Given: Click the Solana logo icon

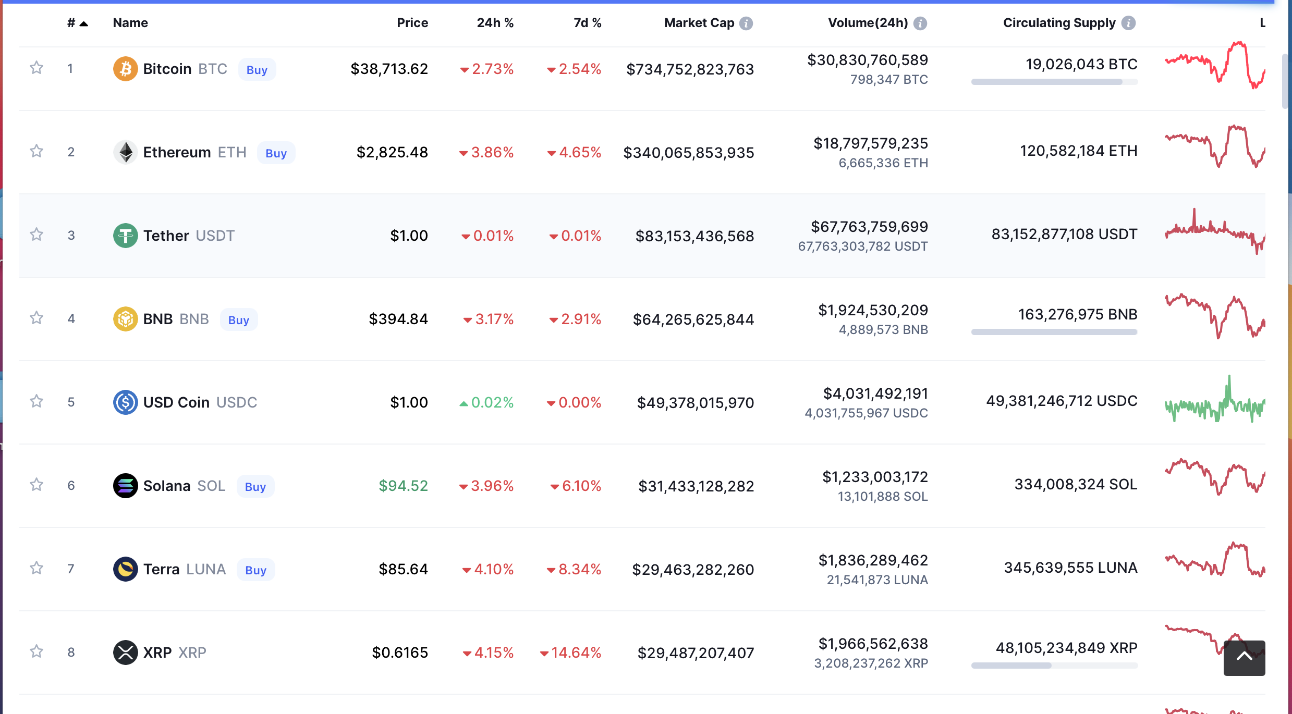Looking at the screenshot, I should pos(125,486).
